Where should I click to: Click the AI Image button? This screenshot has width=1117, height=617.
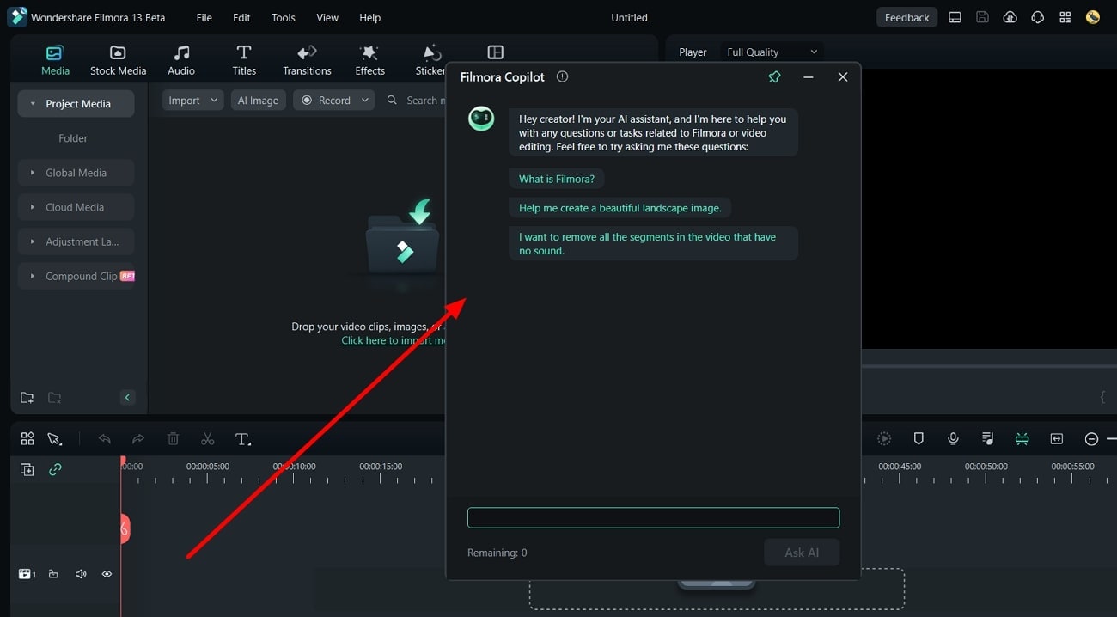pyautogui.click(x=258, y=101)
